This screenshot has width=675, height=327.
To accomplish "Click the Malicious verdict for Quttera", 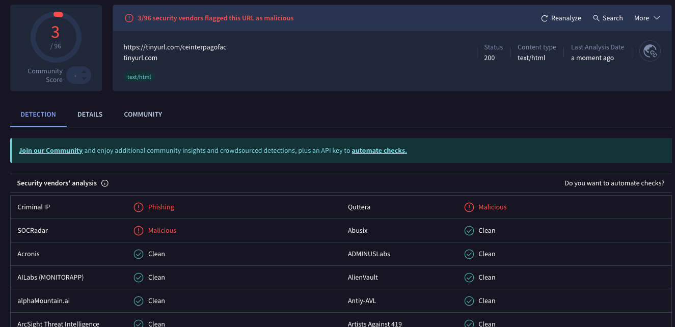I will pyautogui.click(x=493, y=207).
